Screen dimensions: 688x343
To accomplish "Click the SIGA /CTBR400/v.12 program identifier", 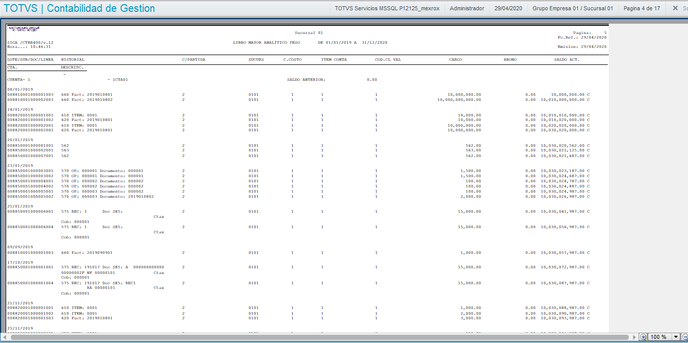I will [30, 42].
